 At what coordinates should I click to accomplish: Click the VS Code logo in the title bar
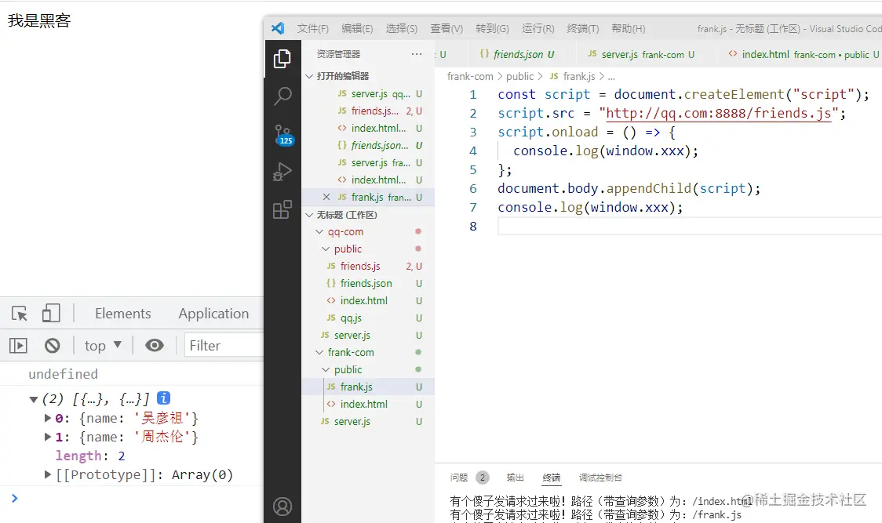(278, 28)
